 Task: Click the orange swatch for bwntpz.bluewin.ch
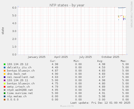click(x=5, y=71)
